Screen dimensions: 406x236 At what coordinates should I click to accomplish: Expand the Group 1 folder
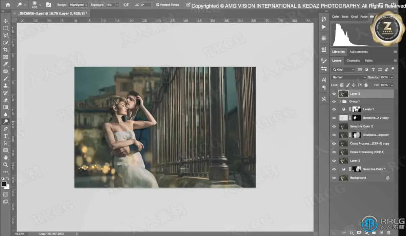tap(340, 101)
